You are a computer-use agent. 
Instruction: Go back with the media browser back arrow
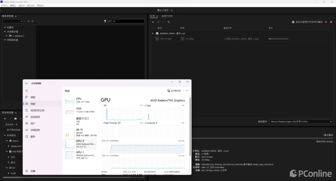[x=29, y=21]
